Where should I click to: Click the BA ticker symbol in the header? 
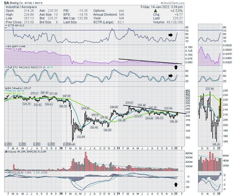pyautogui.click(x=7, y=3)
